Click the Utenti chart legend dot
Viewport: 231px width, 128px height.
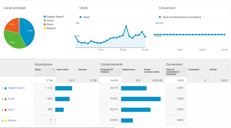(81, 17)
